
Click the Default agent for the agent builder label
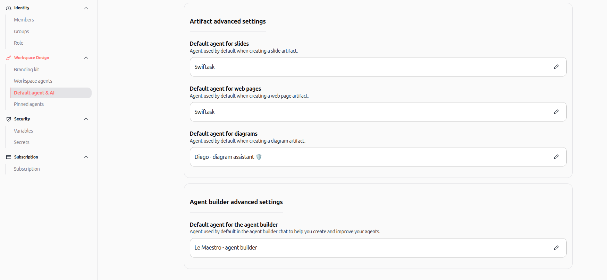click(x=234, y=225)
